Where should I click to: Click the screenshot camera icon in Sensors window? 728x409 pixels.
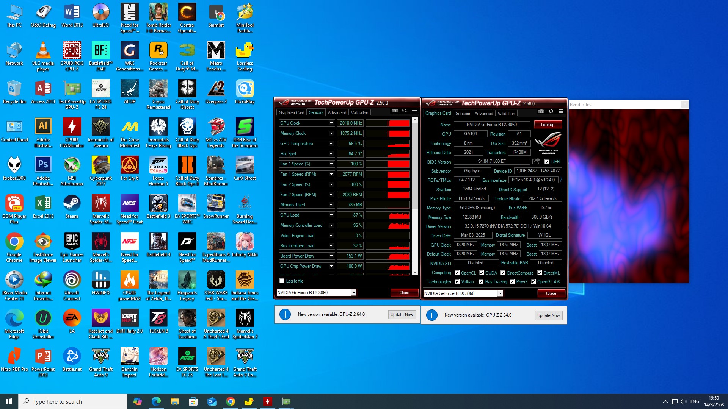tap(394, 111)
